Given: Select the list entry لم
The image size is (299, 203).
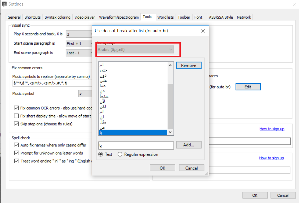Looking at the screenshot, I should pos(133,111).
